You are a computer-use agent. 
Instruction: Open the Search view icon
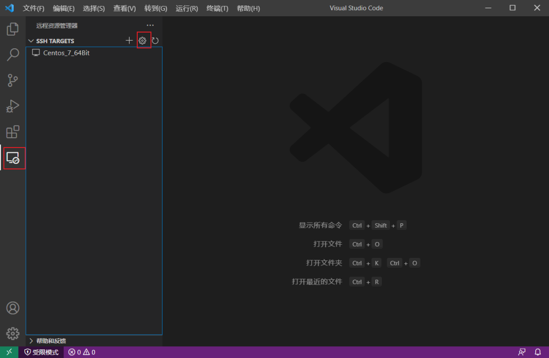[13, 54]
